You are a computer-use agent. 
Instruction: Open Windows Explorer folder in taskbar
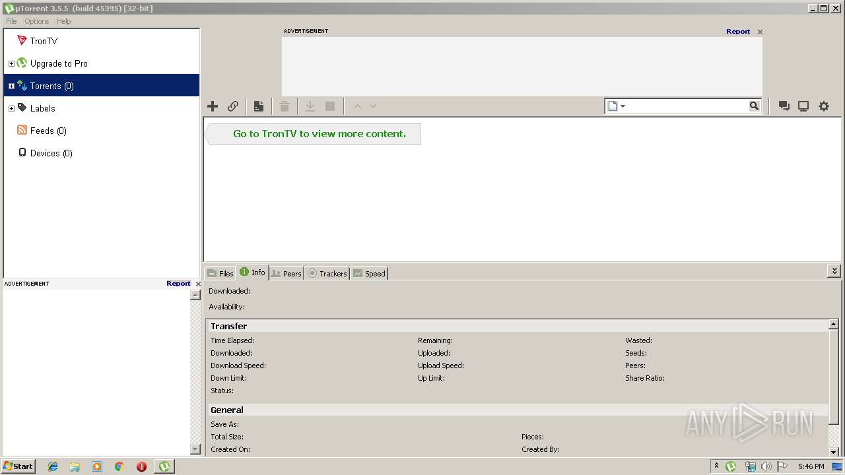[x=75, y=466]
